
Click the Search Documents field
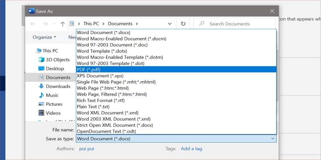(235, 23)
